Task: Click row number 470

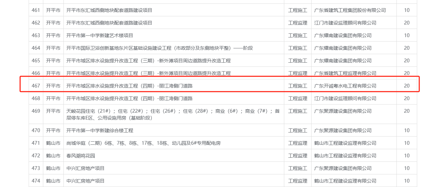Action: point(36,130)
